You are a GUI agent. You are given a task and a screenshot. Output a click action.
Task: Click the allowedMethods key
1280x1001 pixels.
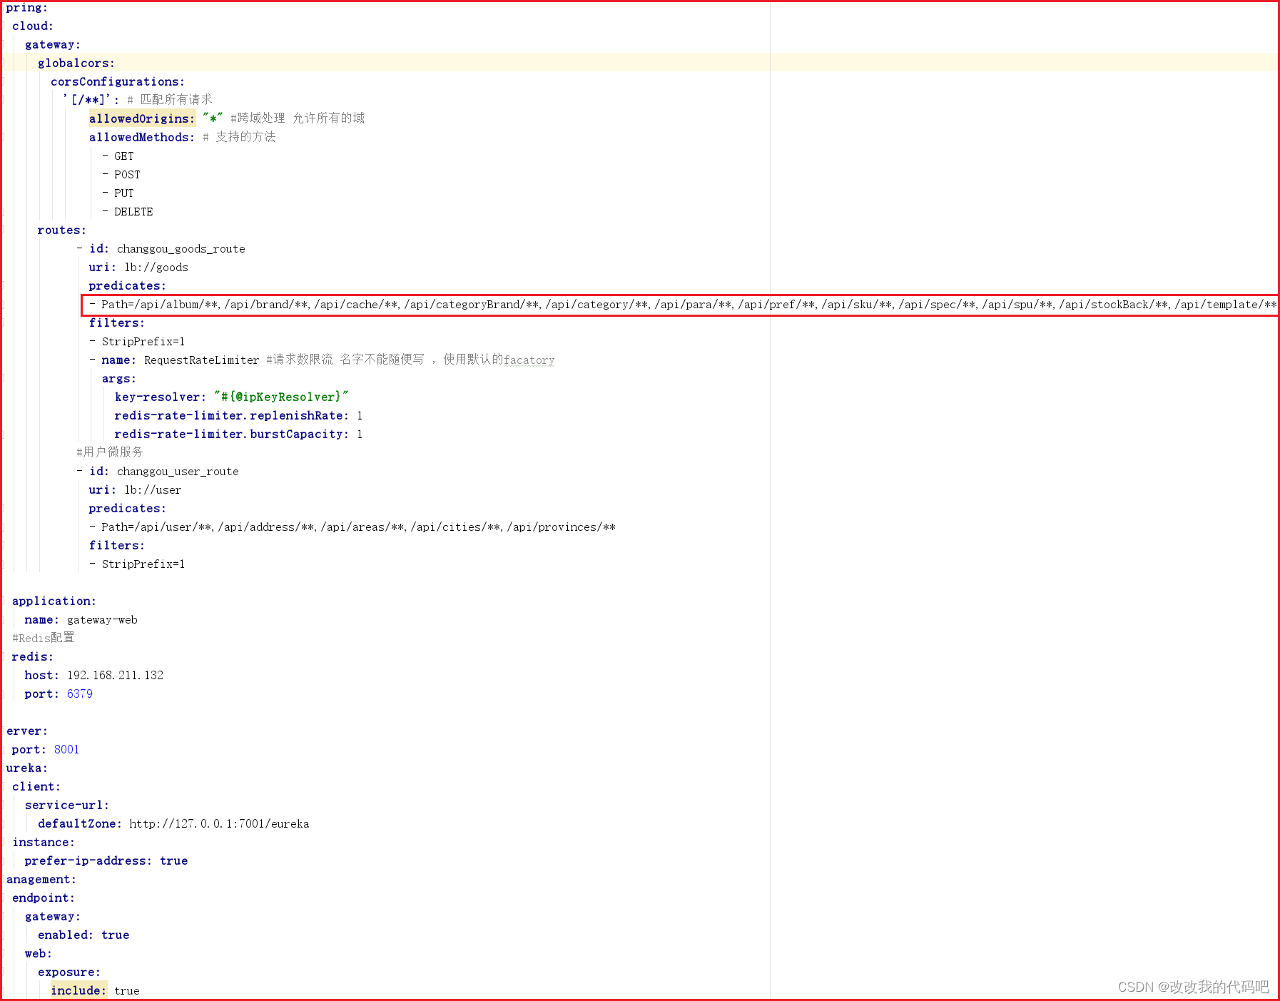[x=142, y=137]
